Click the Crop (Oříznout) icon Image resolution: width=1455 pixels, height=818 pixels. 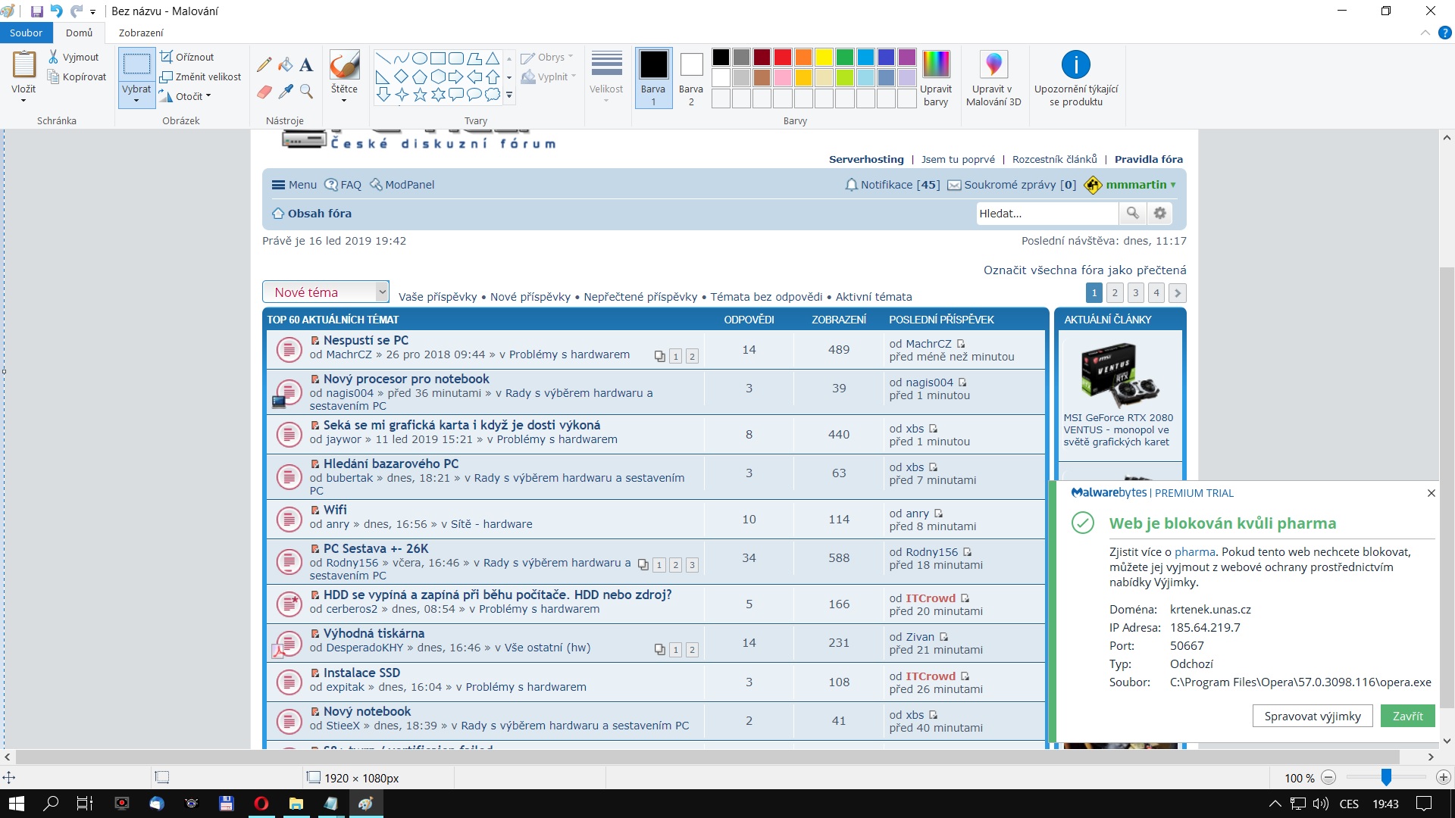coord(167,57)
